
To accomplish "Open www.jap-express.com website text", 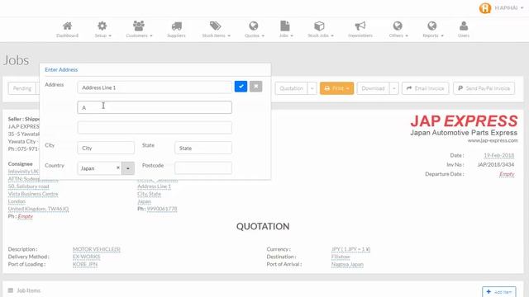I will [493, 140].
